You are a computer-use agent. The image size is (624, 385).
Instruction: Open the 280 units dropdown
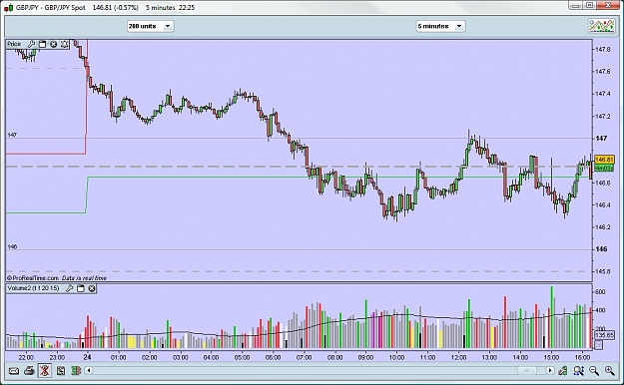(150, 26)
